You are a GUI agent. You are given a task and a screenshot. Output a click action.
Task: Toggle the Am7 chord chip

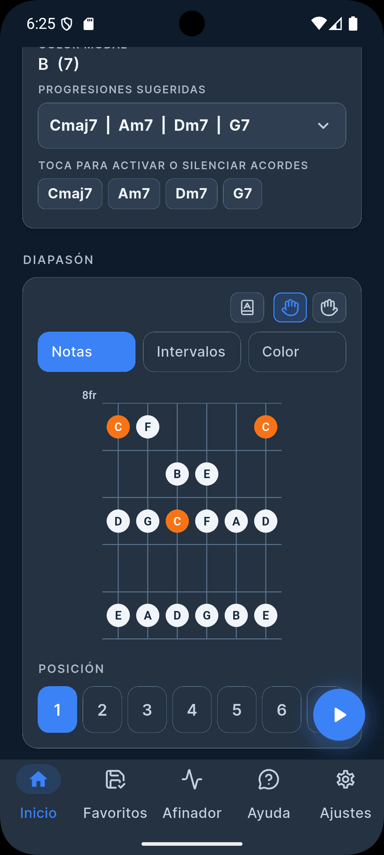[x=134, y=194]
